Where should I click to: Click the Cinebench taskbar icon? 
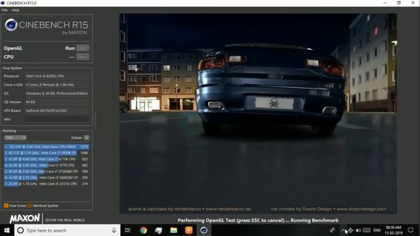click(x=204, y=230)
